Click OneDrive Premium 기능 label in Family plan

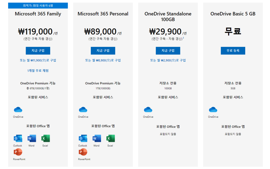tap(38, 83)
